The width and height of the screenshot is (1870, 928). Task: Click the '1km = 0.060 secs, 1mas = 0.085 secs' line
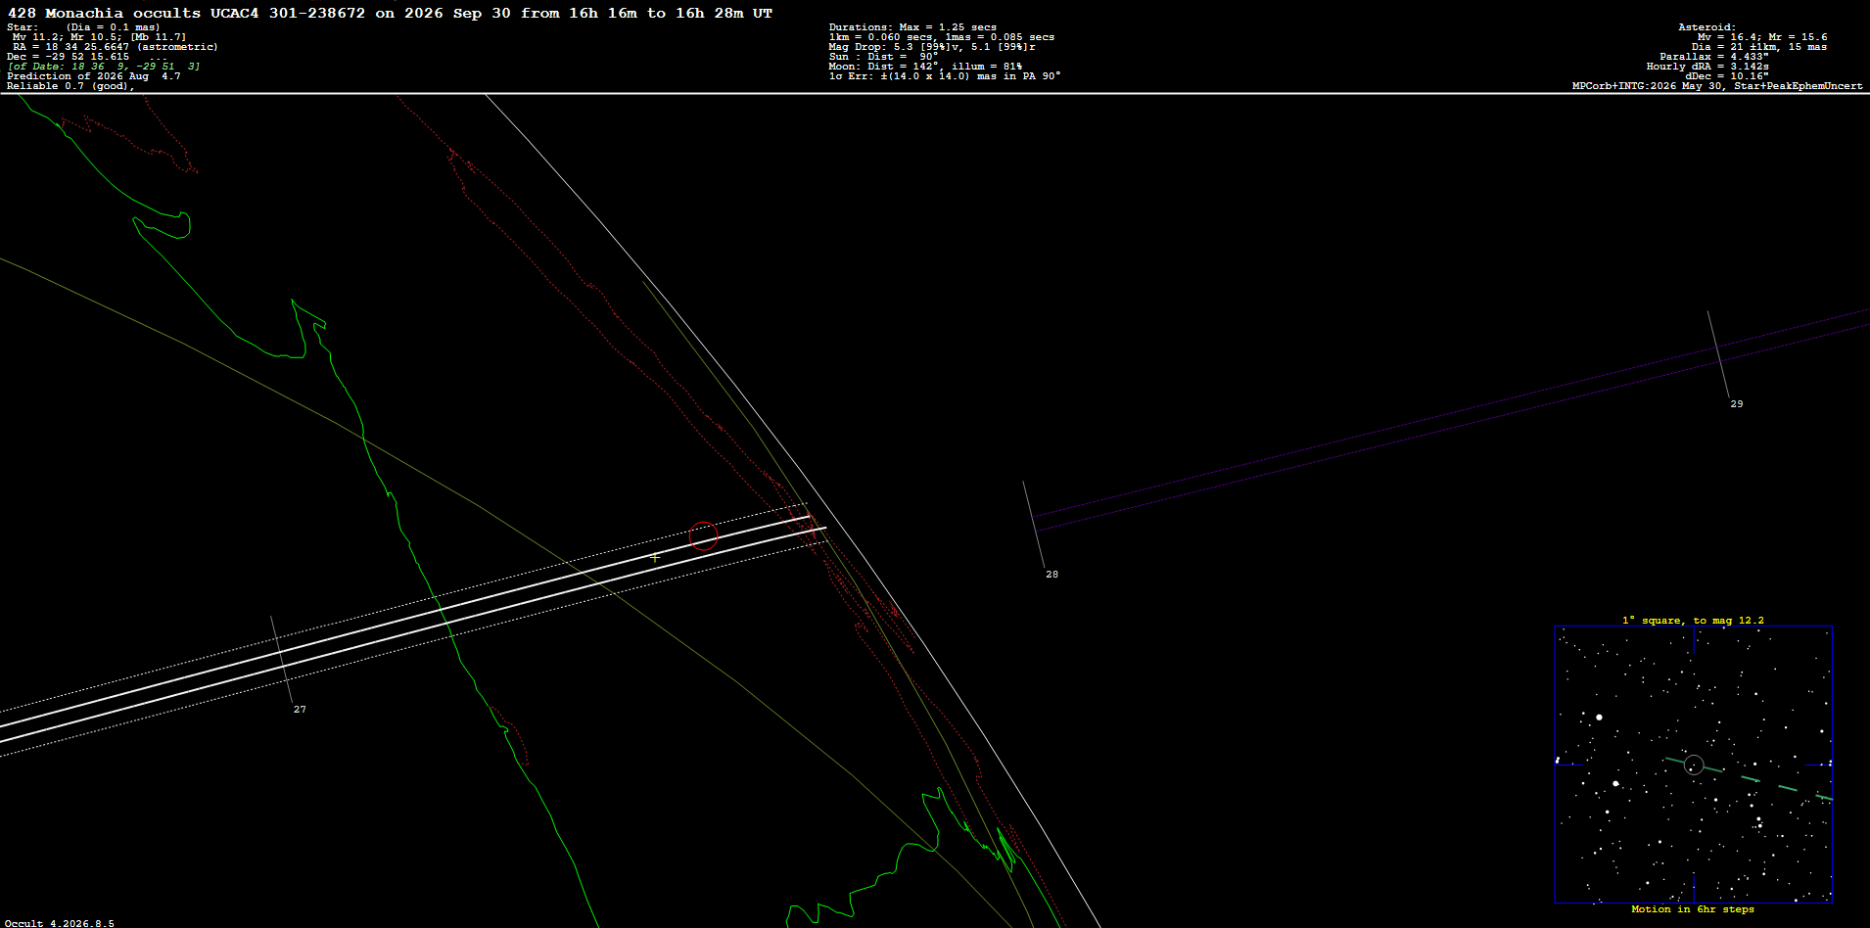coord(942,37)
